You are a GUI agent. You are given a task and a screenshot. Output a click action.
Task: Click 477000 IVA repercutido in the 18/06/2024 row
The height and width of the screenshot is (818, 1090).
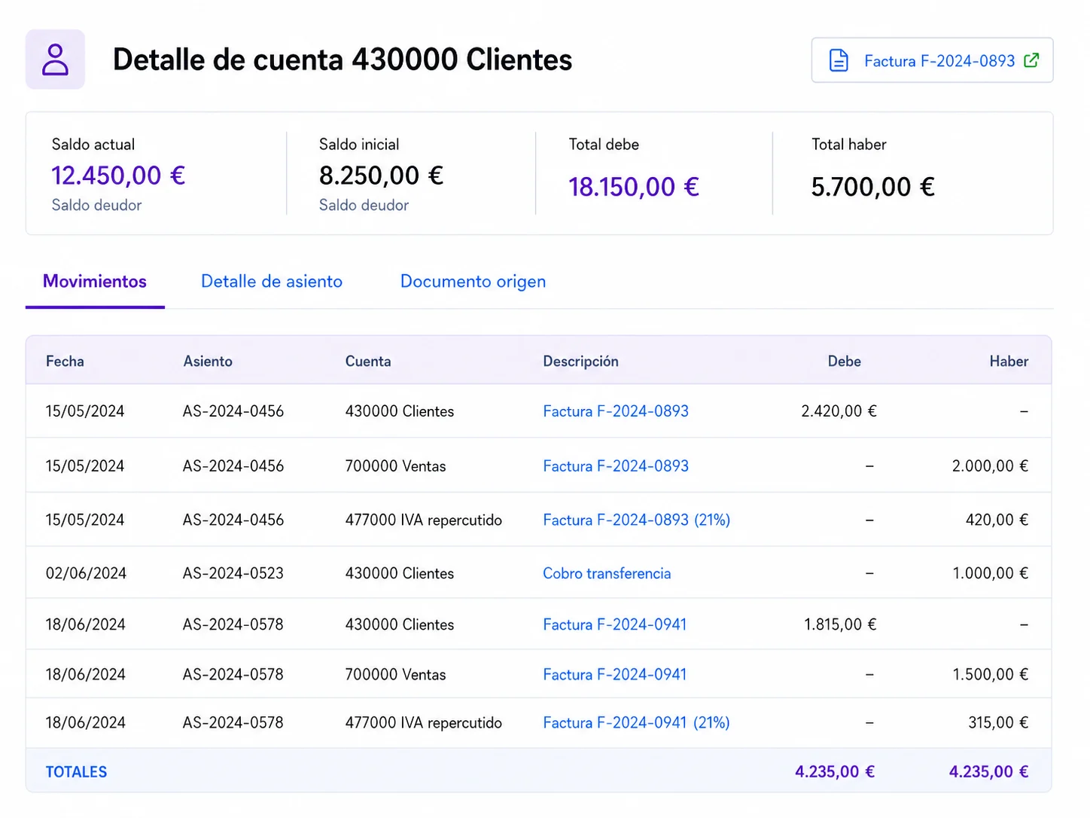pos(423,723)
